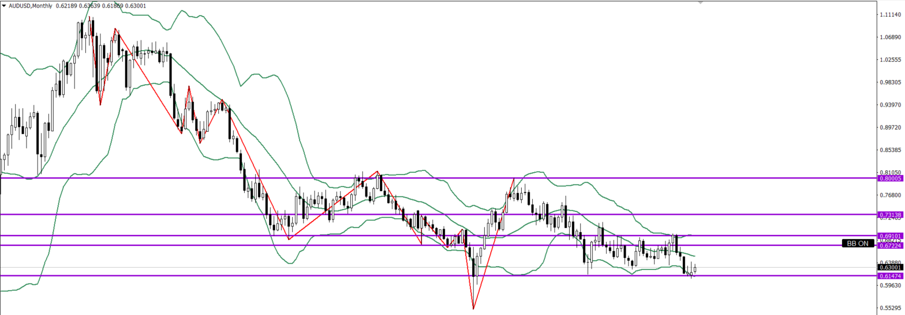The height and width of the screenshot is (315, 905).
Task: Select the 0.61474 purple price label
Action: click(890, 276)
